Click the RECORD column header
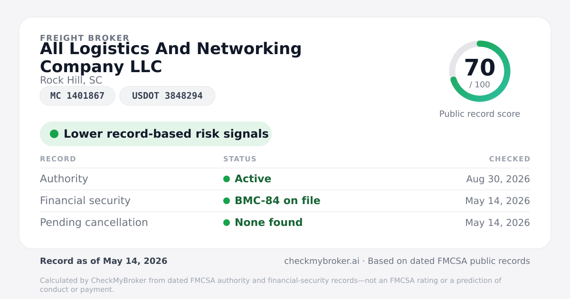Image resolution: width=570 pixels, height=299 pixels. (58, 159)
